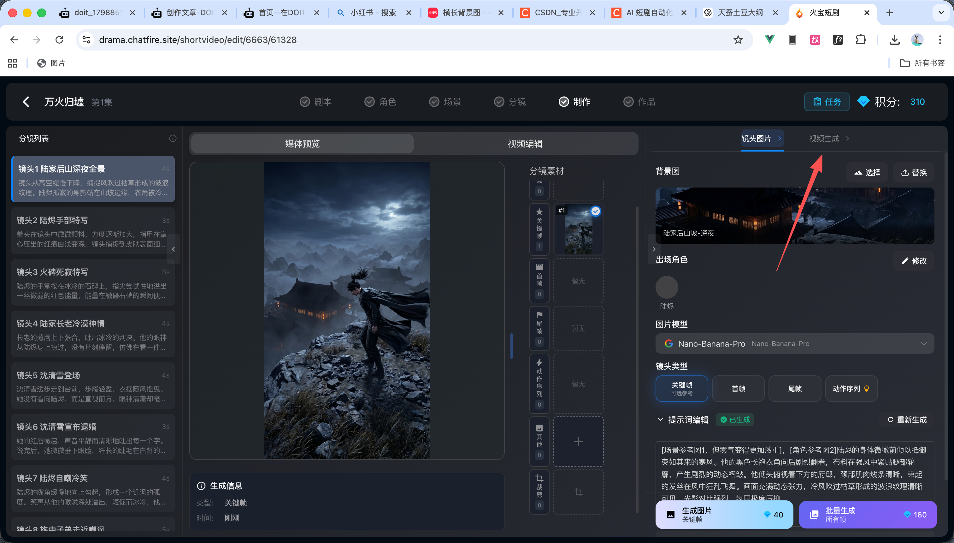Image resolution: width=954 pixels, height=543 pixels.
Task: Click the 动作序列 lightning icon
Action: pos(539,383)
